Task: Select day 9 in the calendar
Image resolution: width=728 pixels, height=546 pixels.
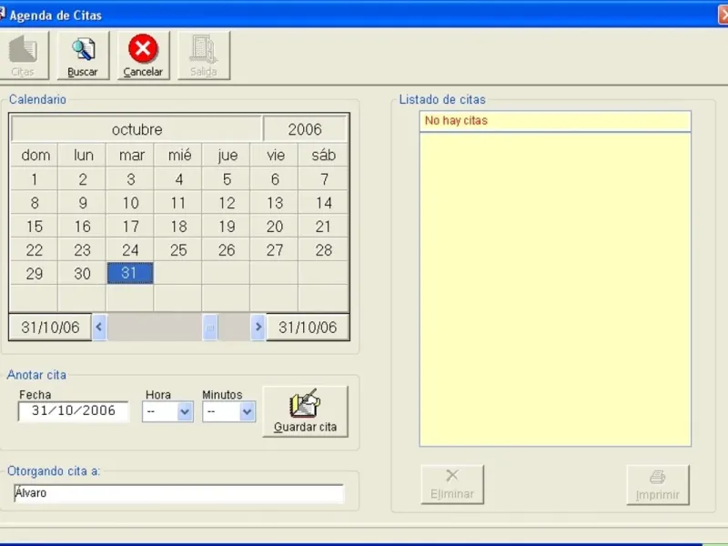Action: (x=82, y=202)
